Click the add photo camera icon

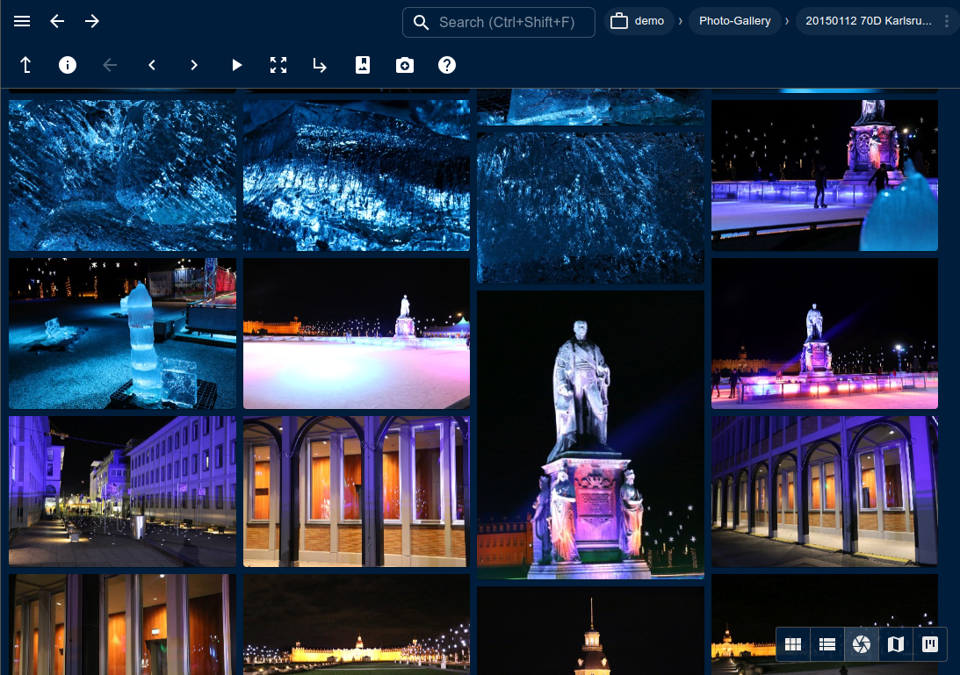point(405,65)
